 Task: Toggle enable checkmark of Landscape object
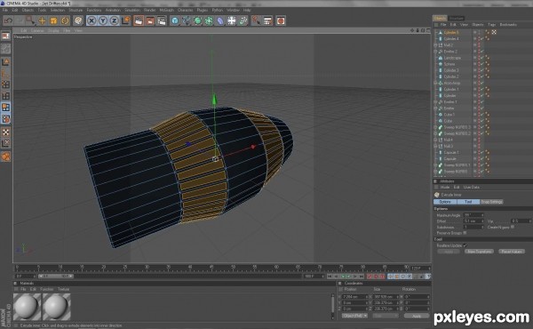point(482,58)
